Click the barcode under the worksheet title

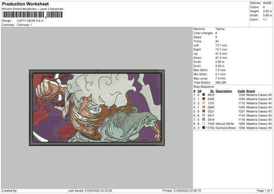tap(32, 15)
